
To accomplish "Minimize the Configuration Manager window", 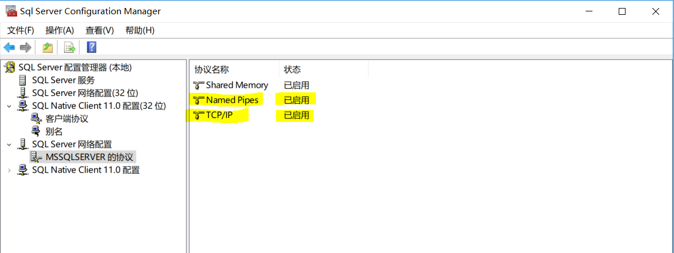I will pos(588,11).
